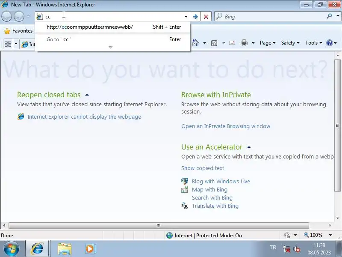342x257 pixels.
Task: Open the Page menu
Action: (x=268, y=43)
